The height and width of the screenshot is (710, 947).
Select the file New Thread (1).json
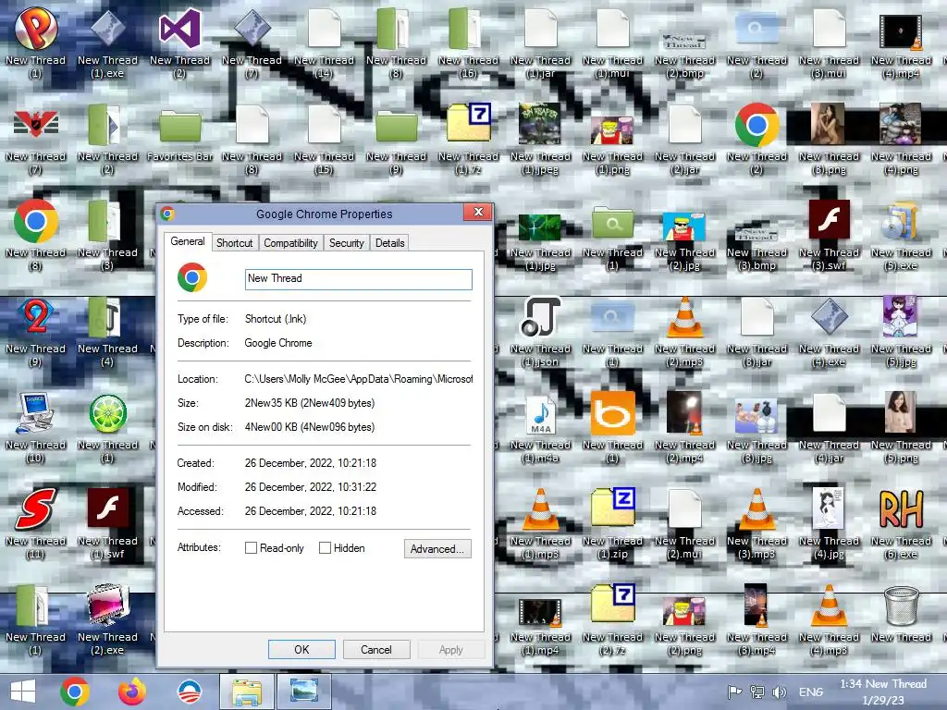tap(540, 331)
